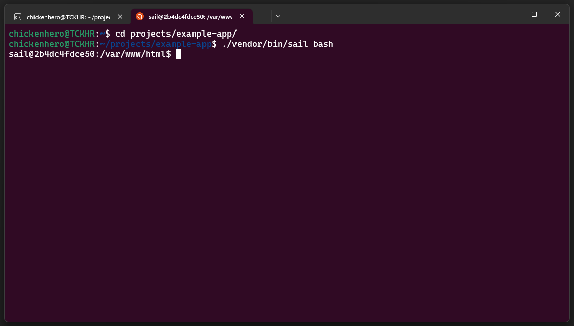
Task: Click the blinking terminal cursor block
Action: [179, 54]
